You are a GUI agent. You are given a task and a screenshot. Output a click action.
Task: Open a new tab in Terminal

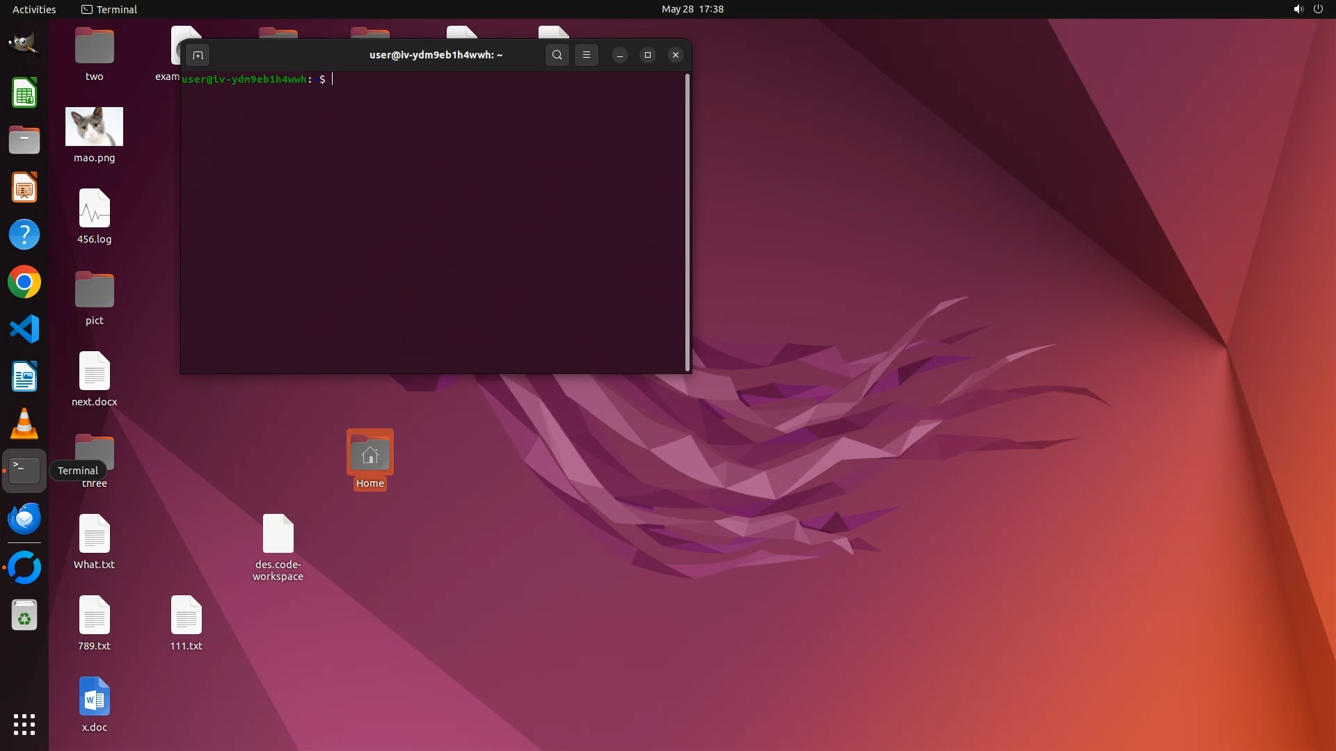point(198,55)
